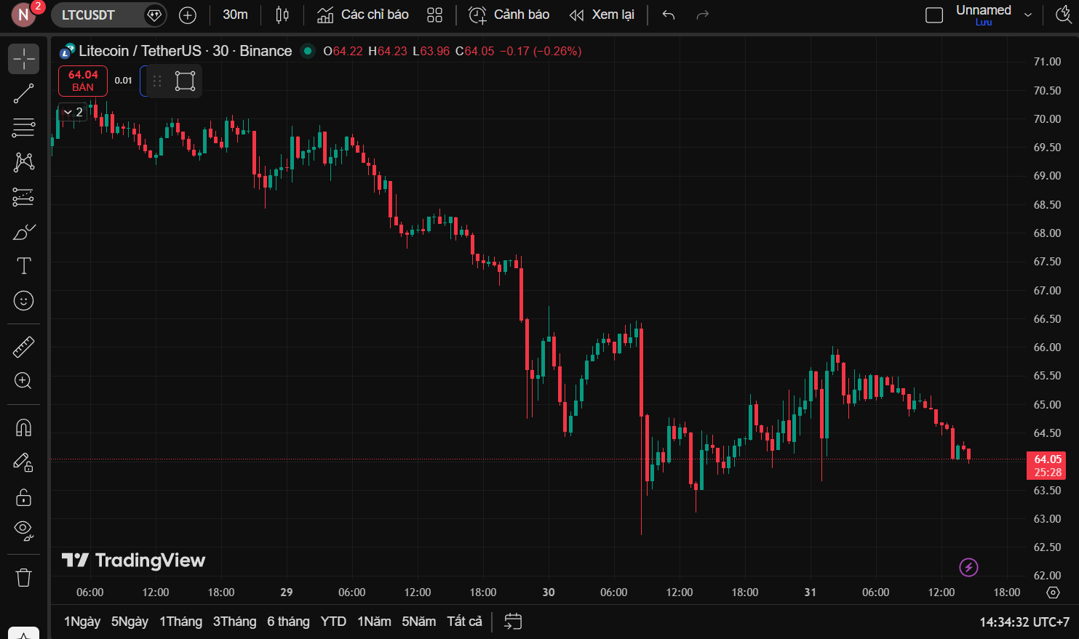The width and height of the screenshot is (1079, 639).
Task: Choose the text annotation tool
Action: tap(23, 266)
